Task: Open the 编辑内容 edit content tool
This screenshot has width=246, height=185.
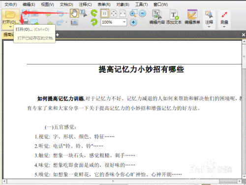Action: tap(157, 17)
